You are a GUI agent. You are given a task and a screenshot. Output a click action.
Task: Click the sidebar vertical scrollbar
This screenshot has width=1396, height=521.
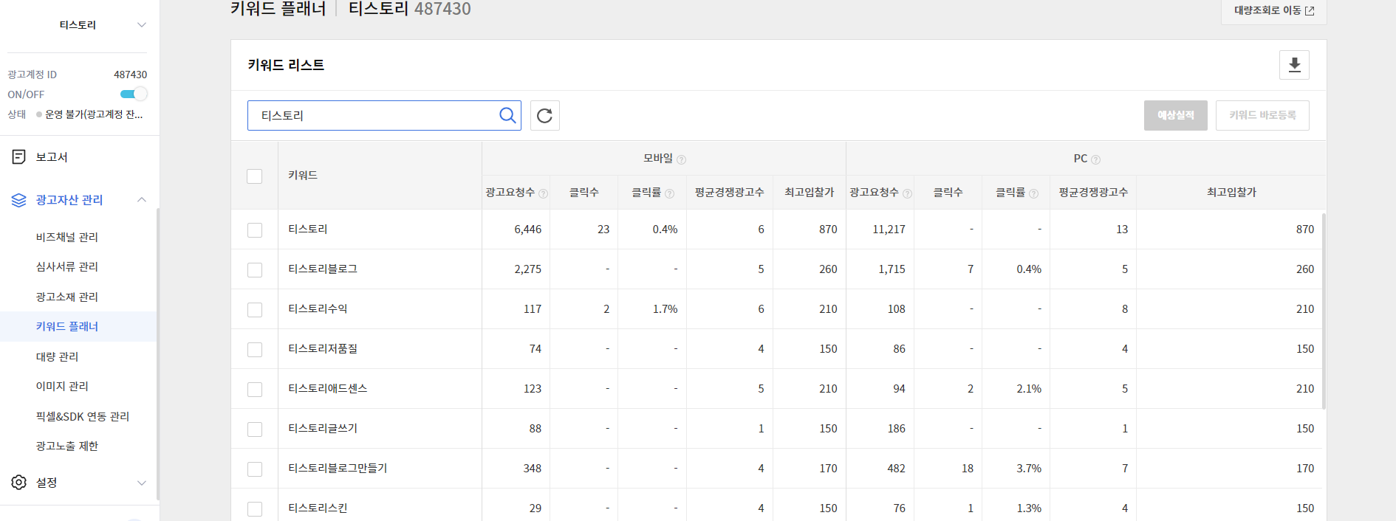click(157, 354)
